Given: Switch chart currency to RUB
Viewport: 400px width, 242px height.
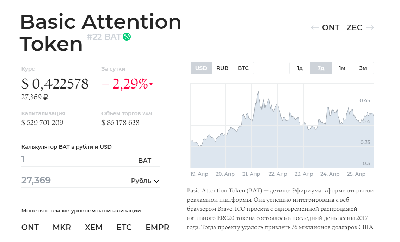Looking at the screenshot, I should point(222,68).
